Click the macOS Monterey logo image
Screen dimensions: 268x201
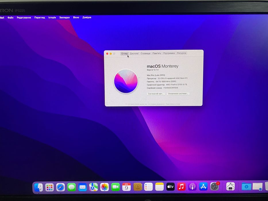[x=126, y=81]
